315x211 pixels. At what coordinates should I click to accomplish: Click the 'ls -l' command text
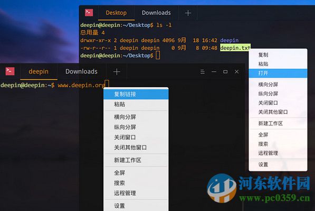[164, 25]
